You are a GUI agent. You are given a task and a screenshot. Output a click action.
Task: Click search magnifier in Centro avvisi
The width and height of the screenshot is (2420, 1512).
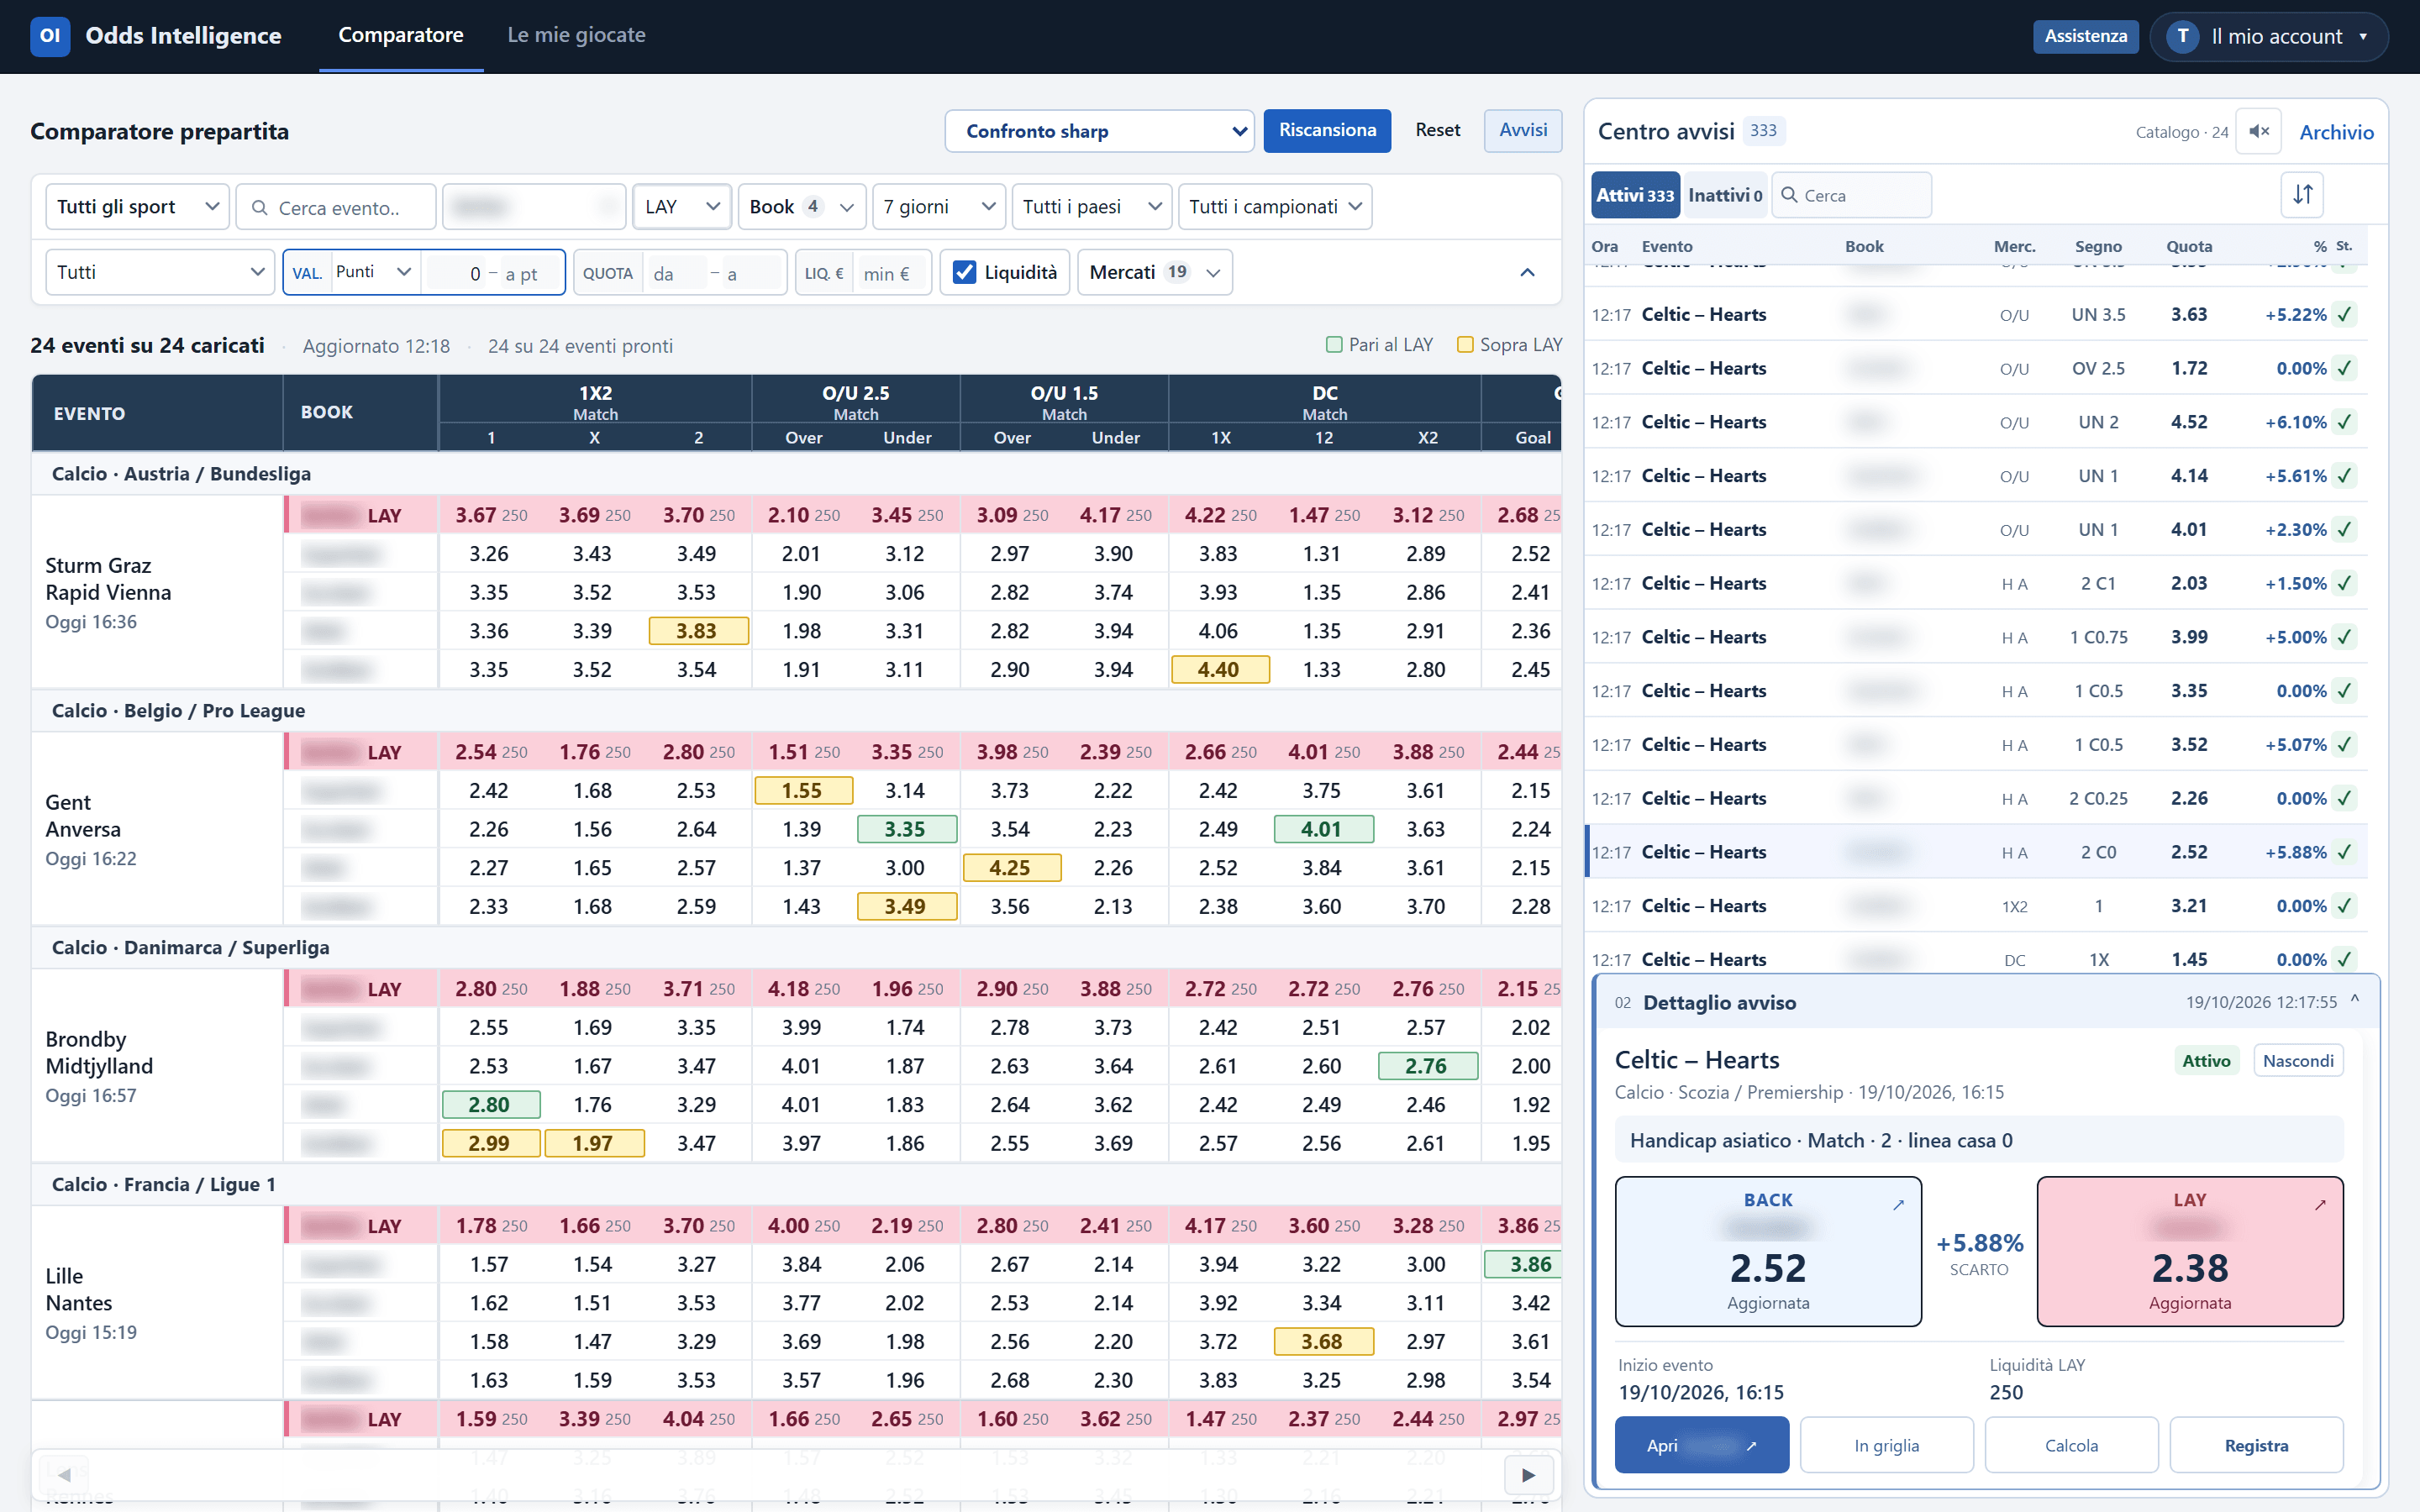tap(1789, 195)
